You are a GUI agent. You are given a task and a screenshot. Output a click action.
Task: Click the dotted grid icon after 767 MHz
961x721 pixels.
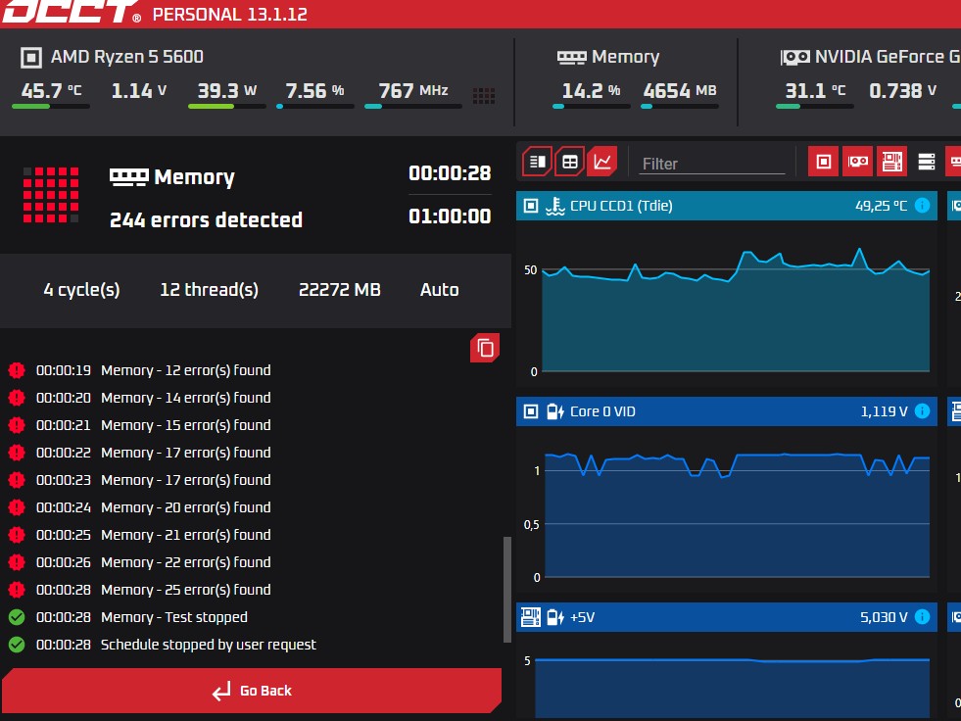[484, 95]
